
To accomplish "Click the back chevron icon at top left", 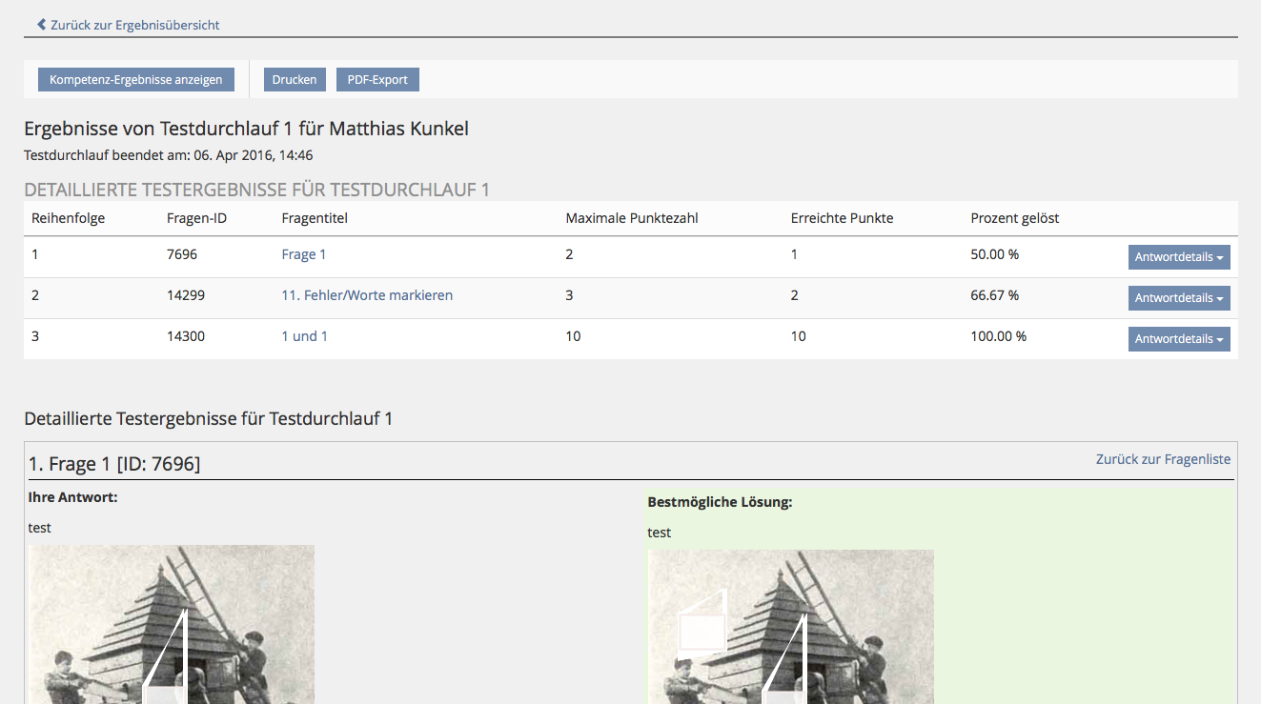I will point(41,25).
